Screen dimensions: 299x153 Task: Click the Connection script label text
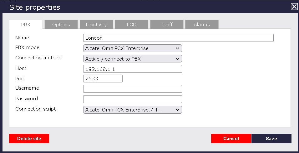36,109
